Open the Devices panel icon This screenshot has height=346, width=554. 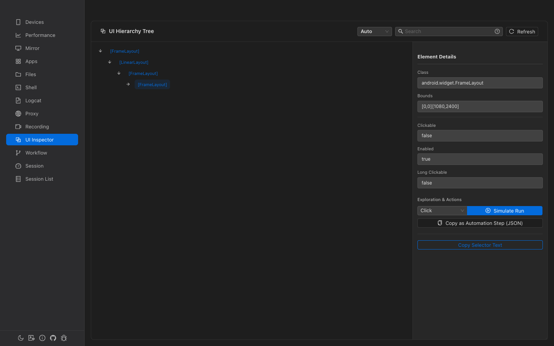(18, 22)
